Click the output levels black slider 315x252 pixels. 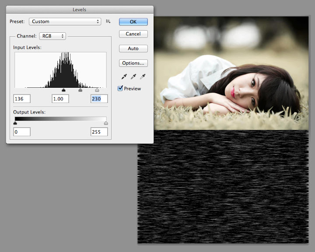coord(15,123)
